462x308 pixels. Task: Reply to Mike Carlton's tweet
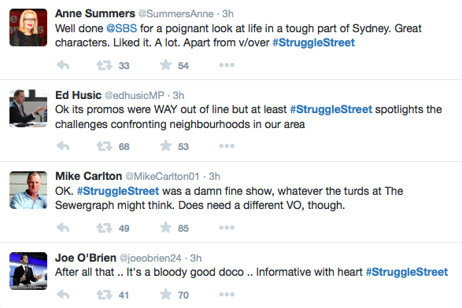pyautogui.click(x=63, y=227)
